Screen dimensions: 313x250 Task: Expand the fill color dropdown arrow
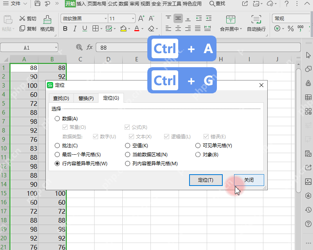(129, 29)
